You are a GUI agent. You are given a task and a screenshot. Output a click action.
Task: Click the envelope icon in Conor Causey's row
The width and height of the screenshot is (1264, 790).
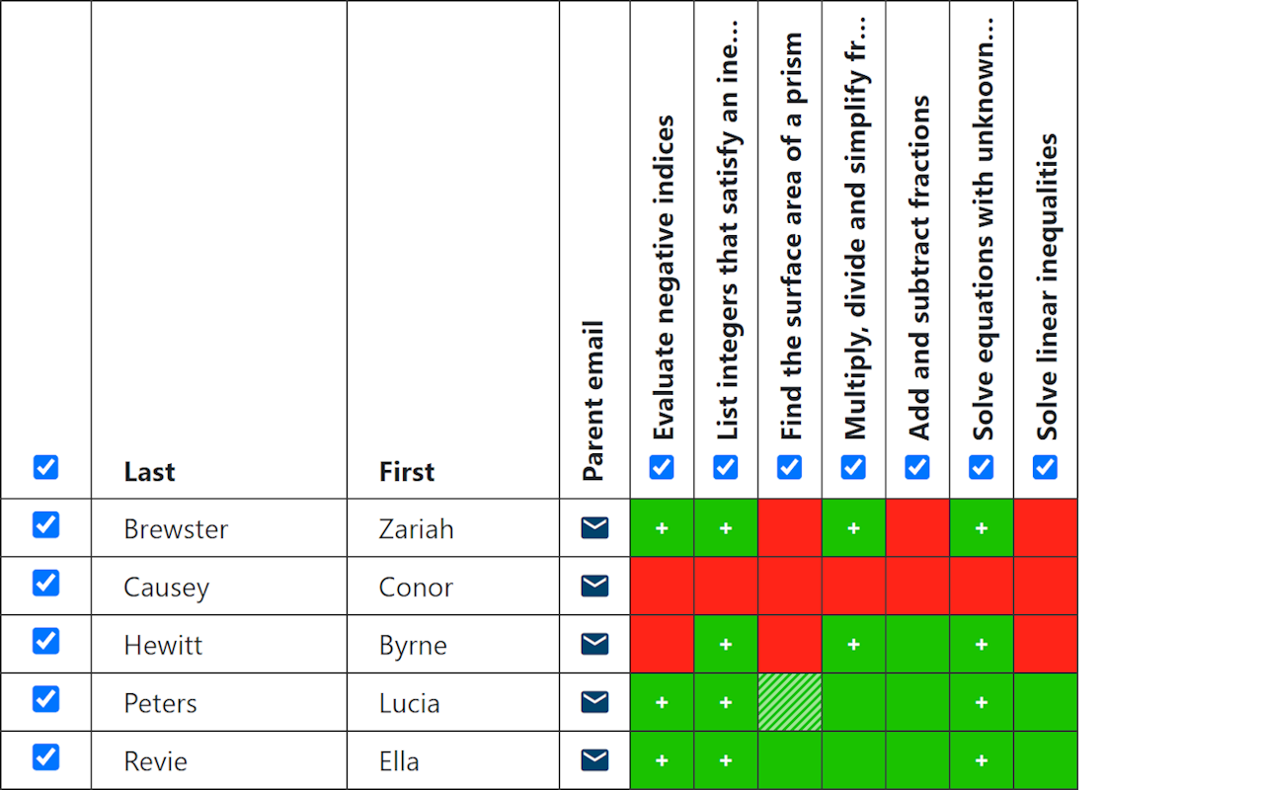593,585
